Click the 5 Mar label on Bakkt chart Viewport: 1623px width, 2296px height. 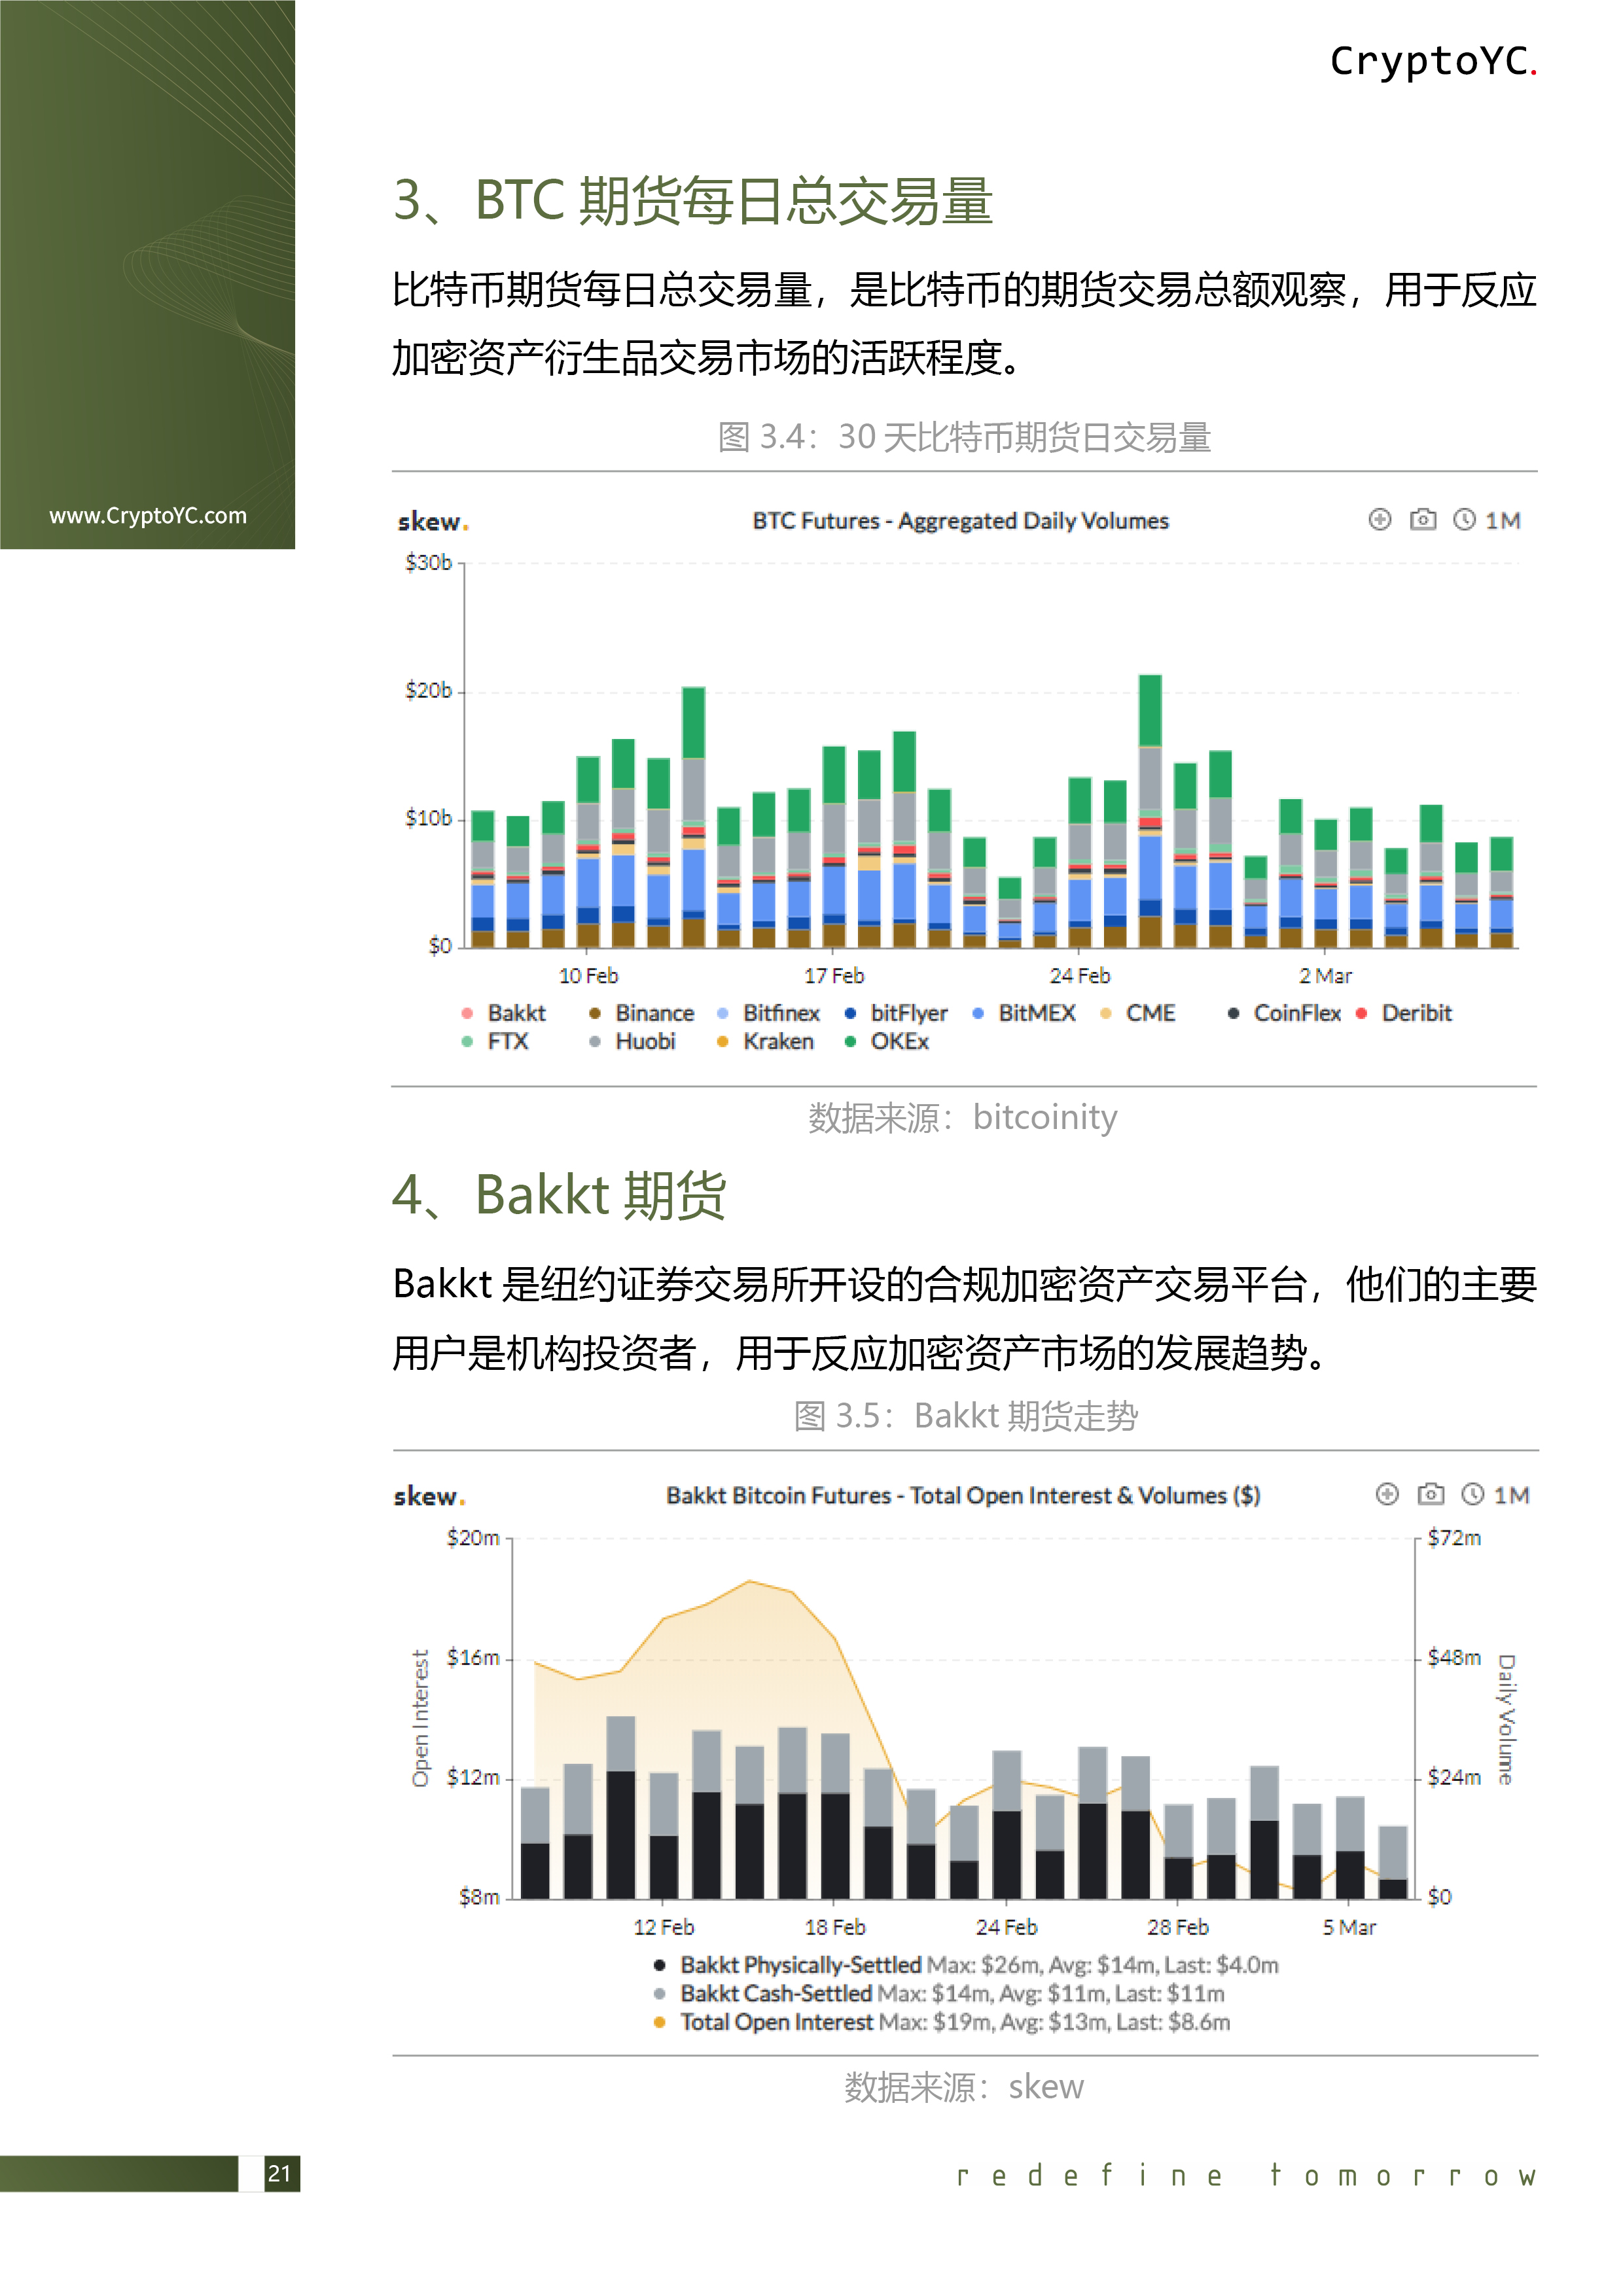click(1349, 1927)
